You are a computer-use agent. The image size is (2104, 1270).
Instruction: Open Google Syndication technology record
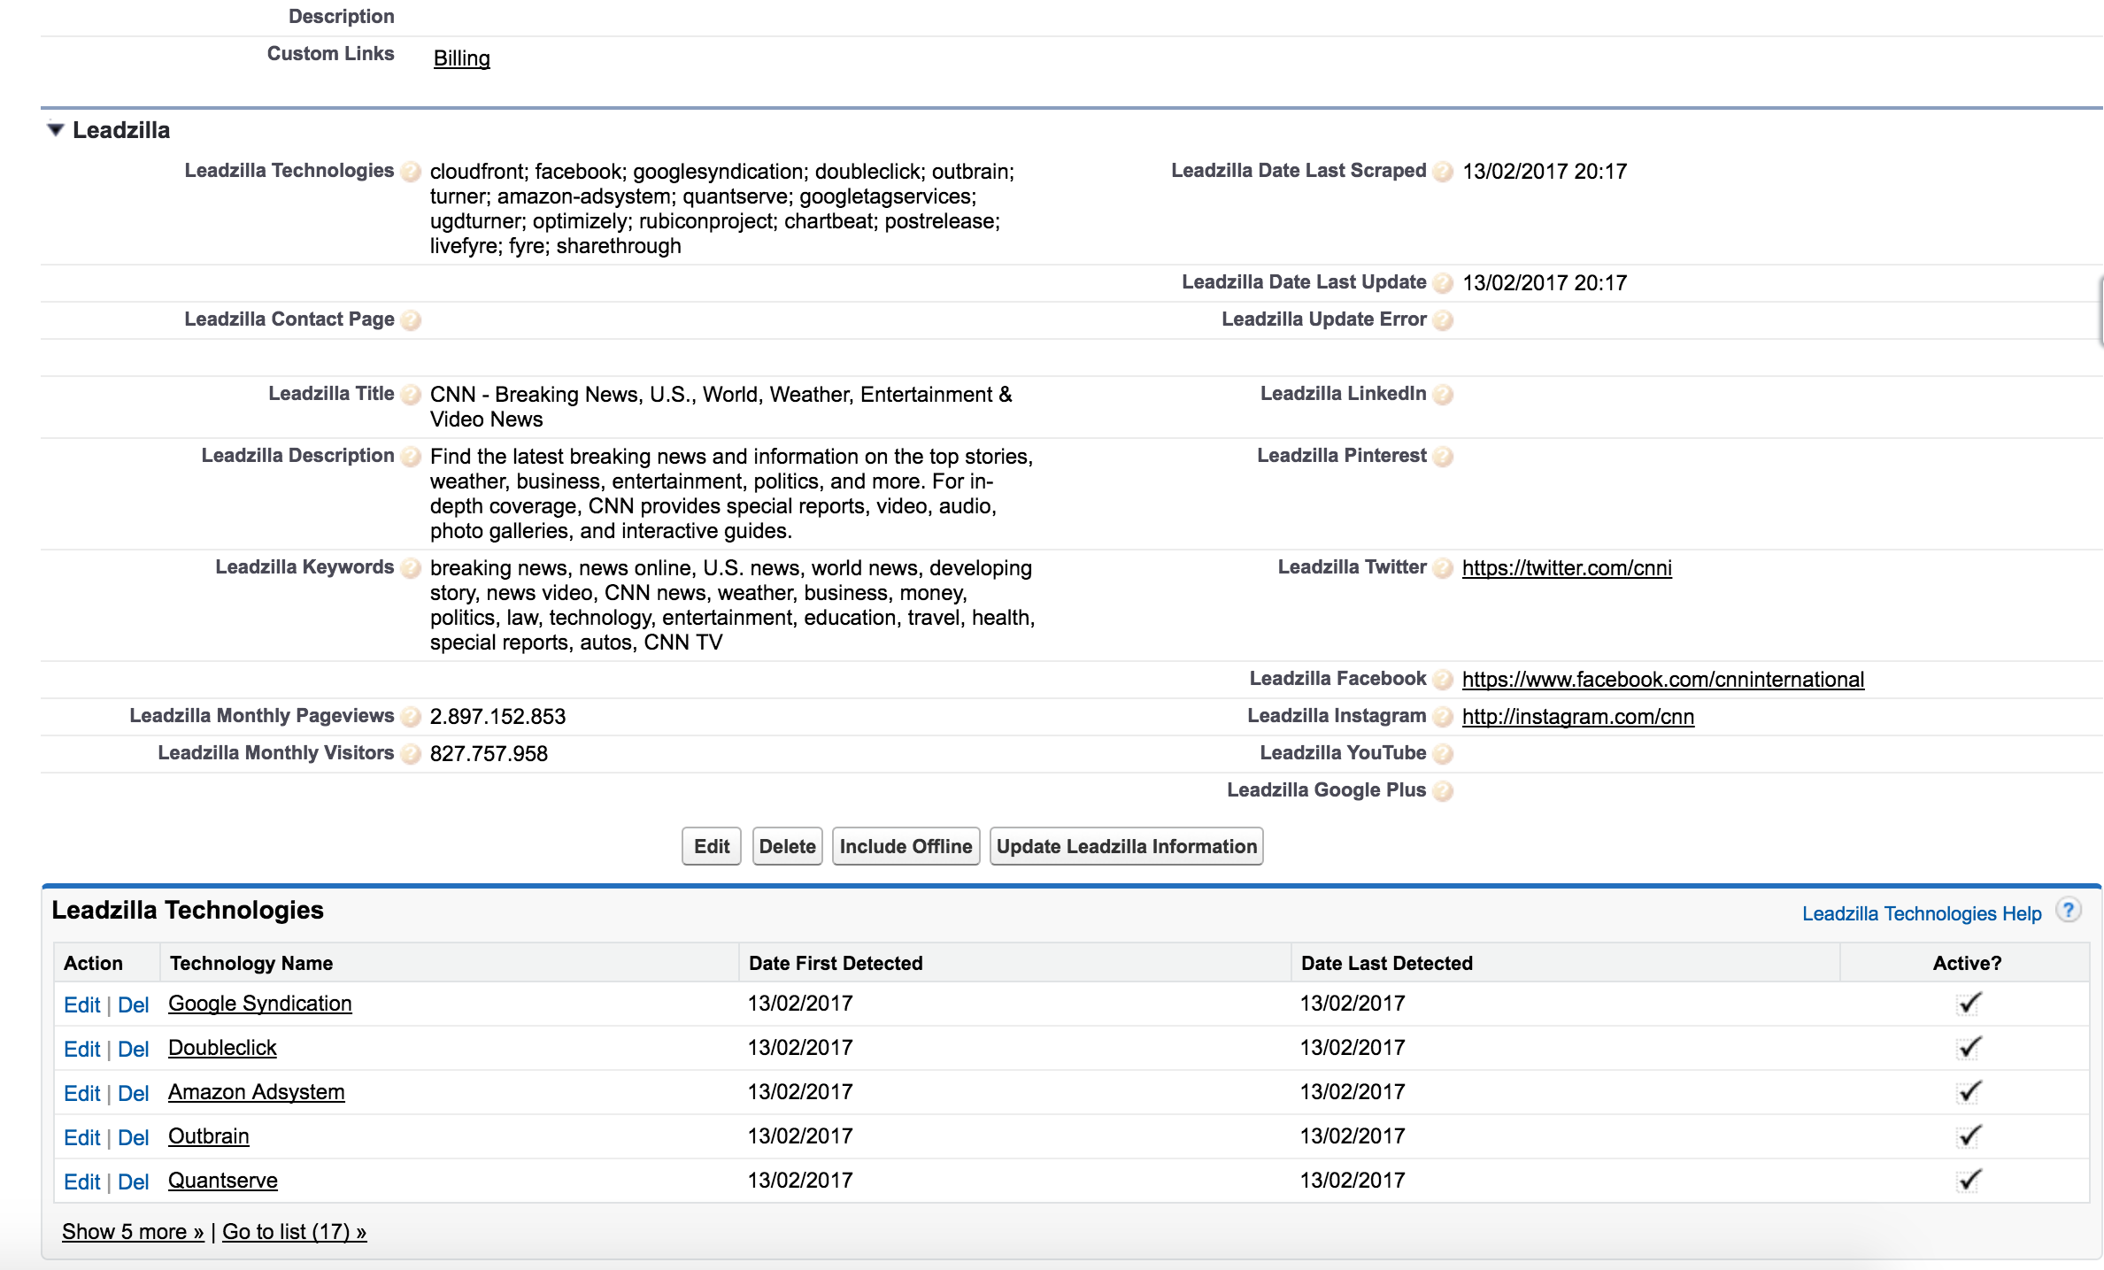(260, 1004)
